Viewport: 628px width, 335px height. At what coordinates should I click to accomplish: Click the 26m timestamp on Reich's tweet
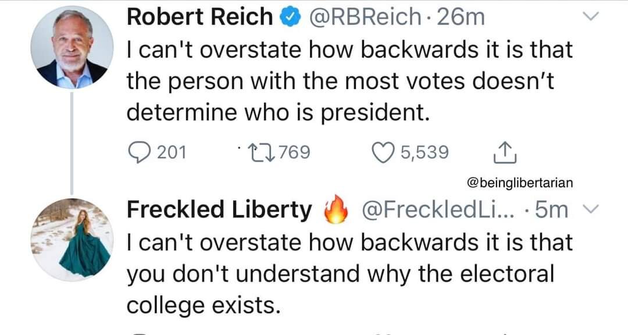pos(462,17)
